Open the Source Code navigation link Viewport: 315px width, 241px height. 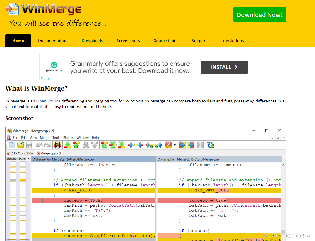[166, 41]
